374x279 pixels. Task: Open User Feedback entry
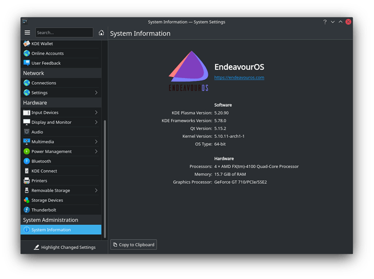61,63
